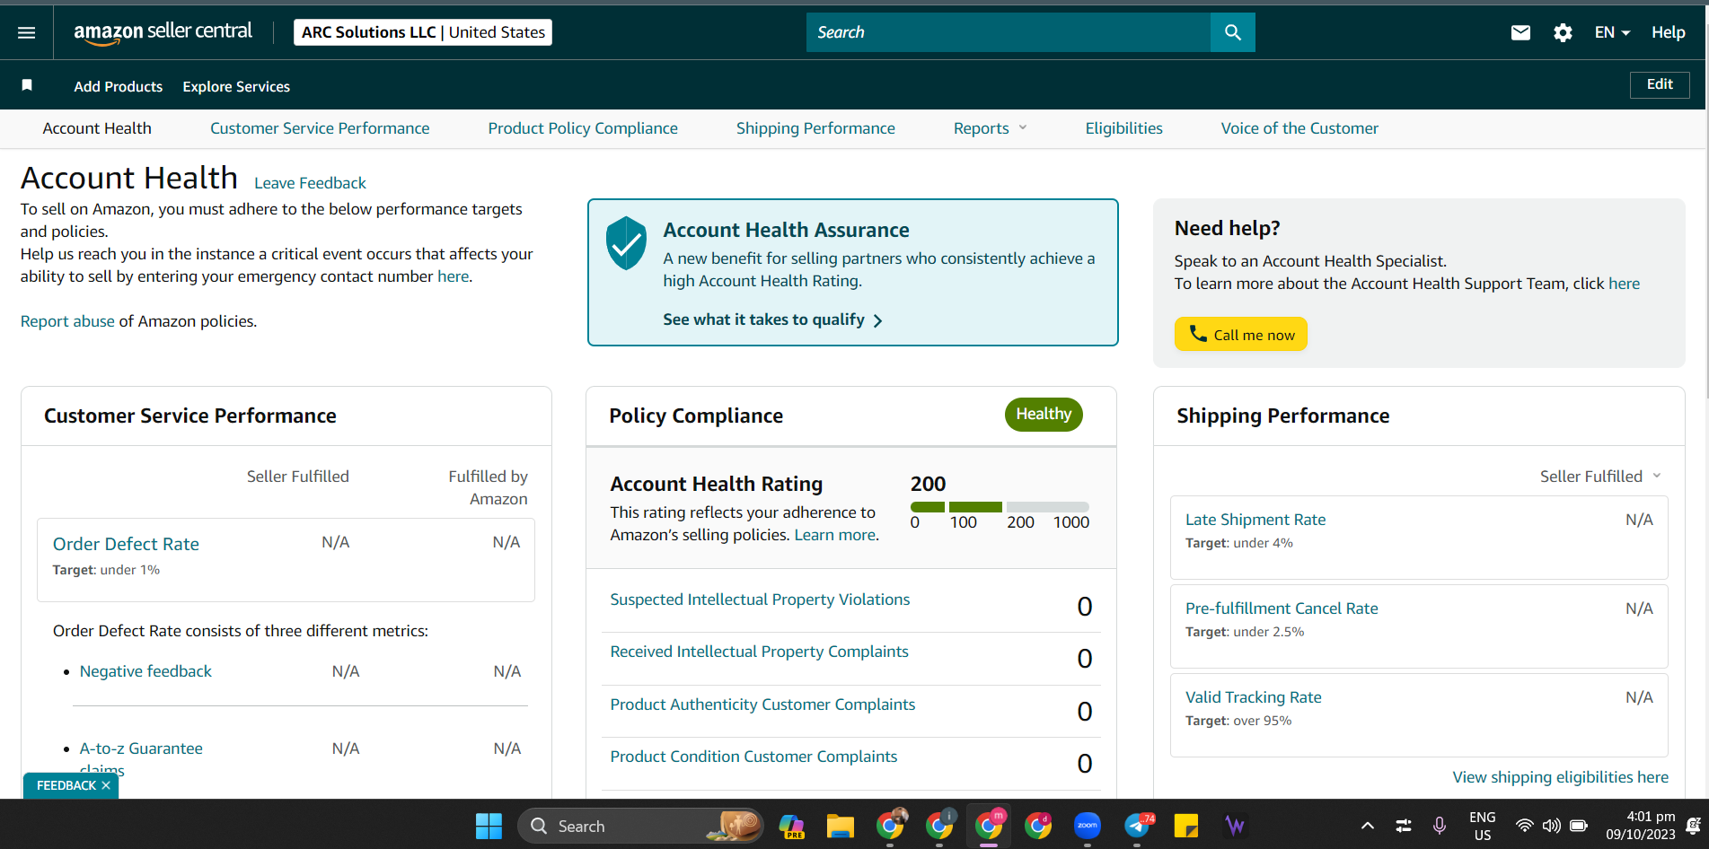Viewport: 1709px width, 849px height.
Task: Focus the Seller Central search field
Action: coord(1008,32)
